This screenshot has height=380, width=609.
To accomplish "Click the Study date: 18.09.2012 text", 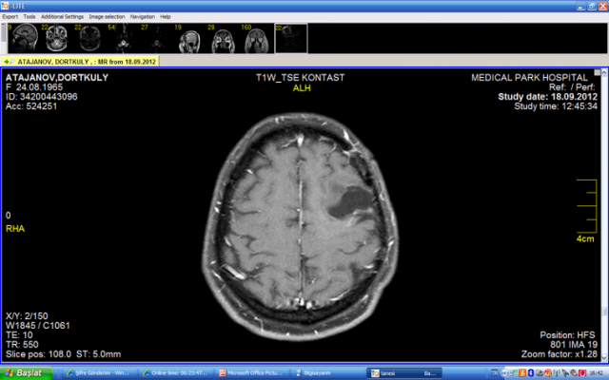I will point(548,97).
